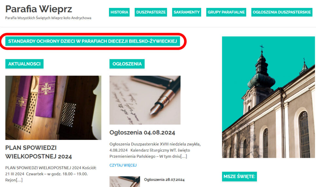Open the HISTORIA menu item
The height and width of the screenshot is (187, 316).
tap(119, 12)
